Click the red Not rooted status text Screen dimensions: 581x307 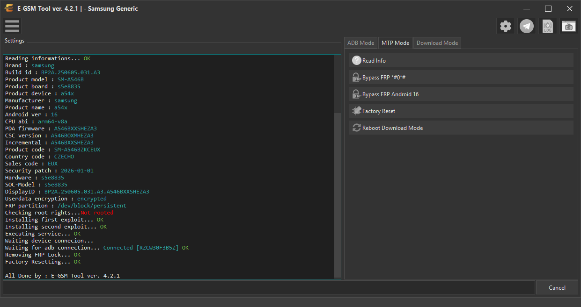point(97,213)
